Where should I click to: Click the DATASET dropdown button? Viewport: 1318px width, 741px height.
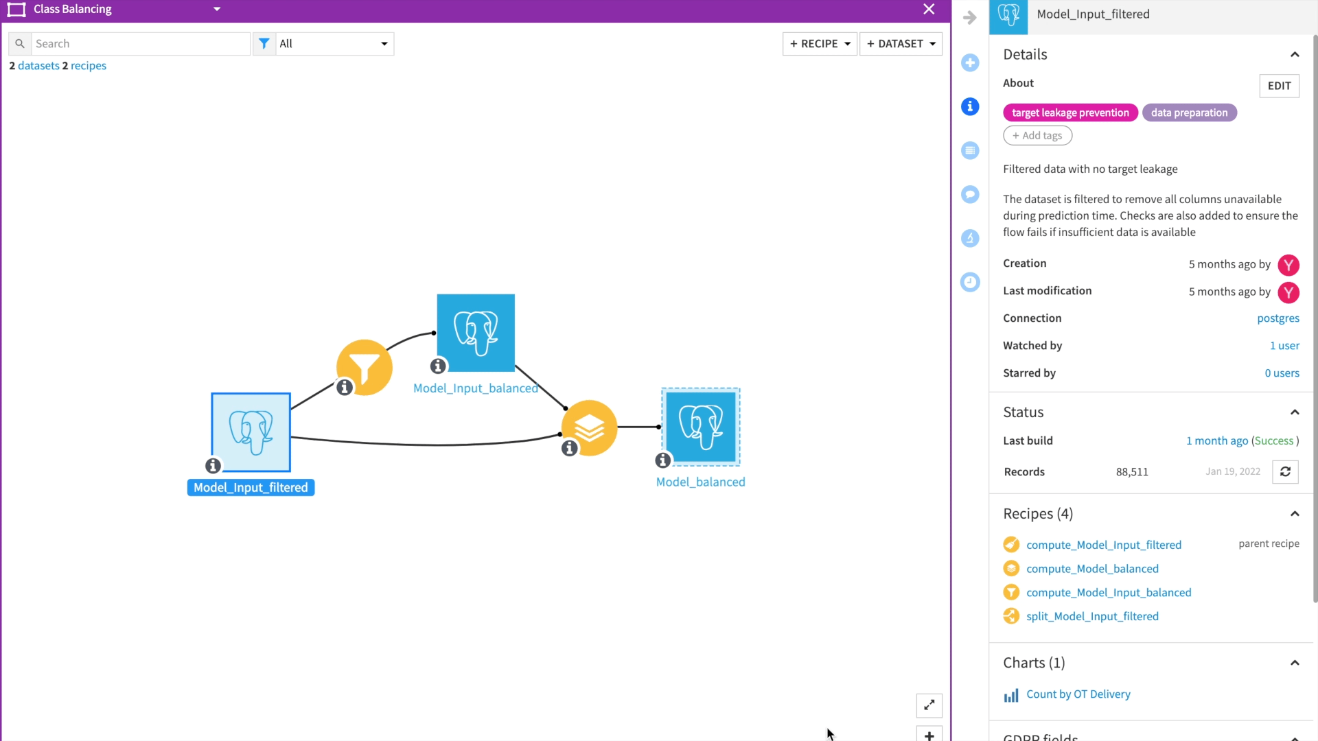tap(901, 43)
